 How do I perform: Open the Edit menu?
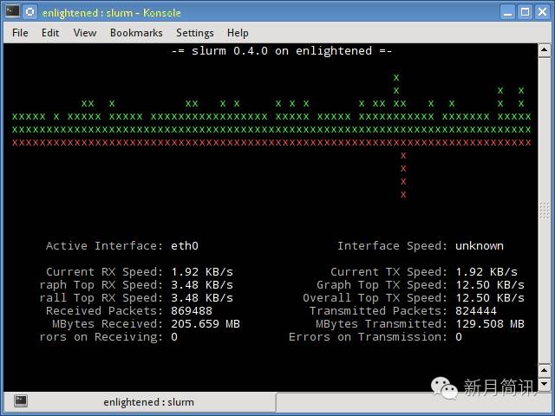pos(50,33)
